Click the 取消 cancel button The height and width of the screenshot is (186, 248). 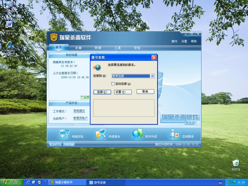[x=145, y=91]
